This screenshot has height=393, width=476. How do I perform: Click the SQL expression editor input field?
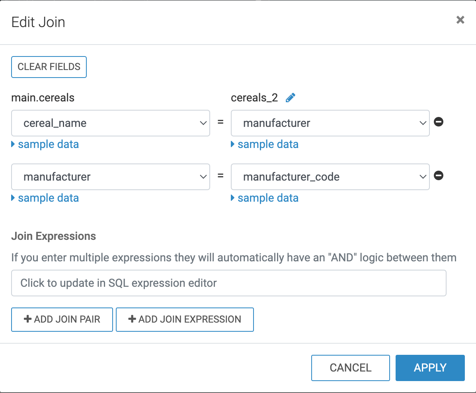(x=229, y=283)
